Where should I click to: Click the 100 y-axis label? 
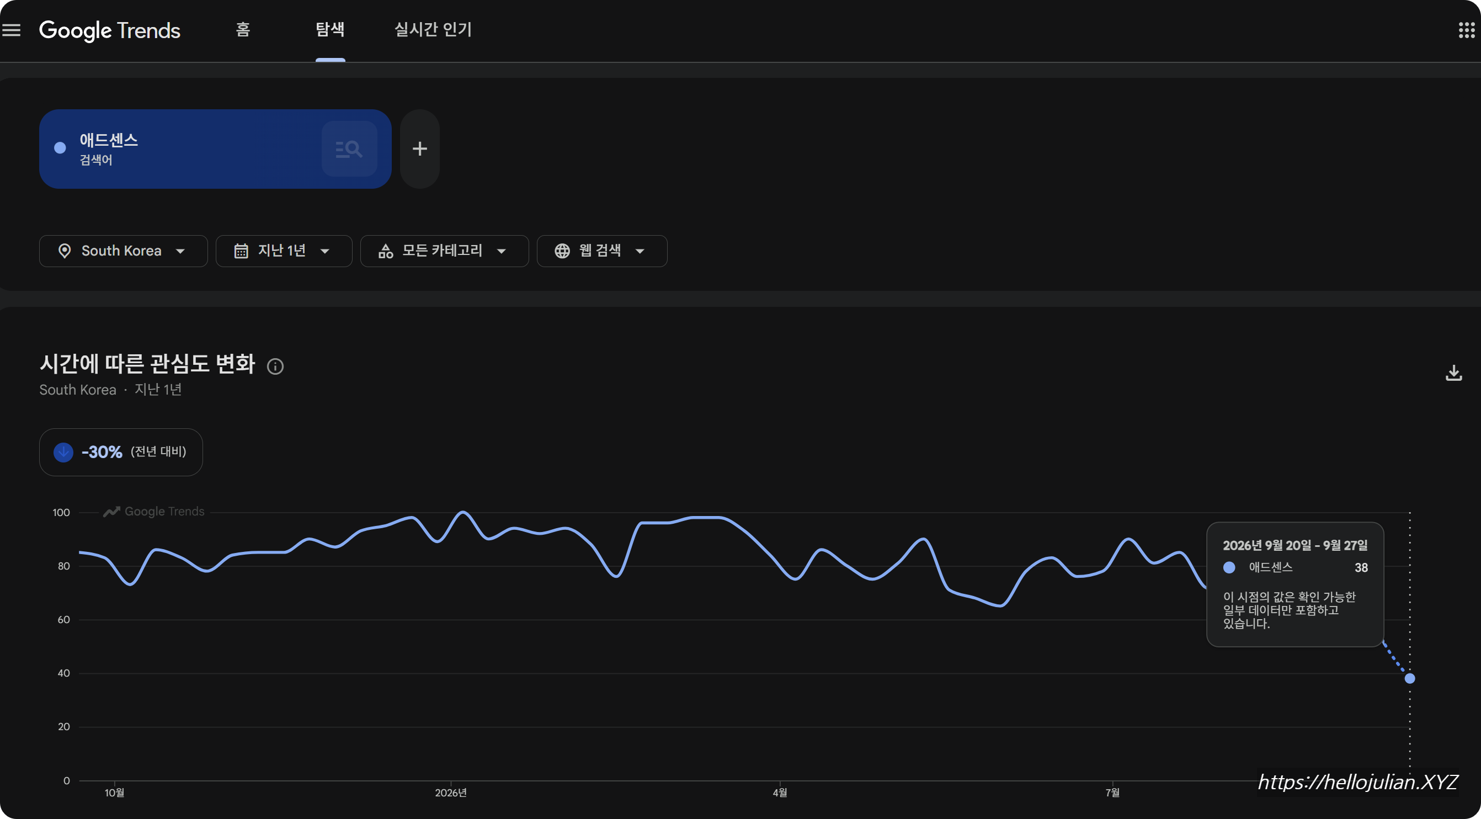click(61, 512)
